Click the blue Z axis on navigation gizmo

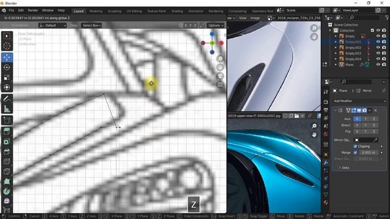pyautogui.click(x=212, y=34)
